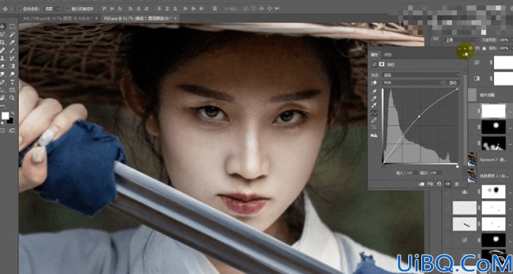Select the Rectangular Marquee tool

12,26
